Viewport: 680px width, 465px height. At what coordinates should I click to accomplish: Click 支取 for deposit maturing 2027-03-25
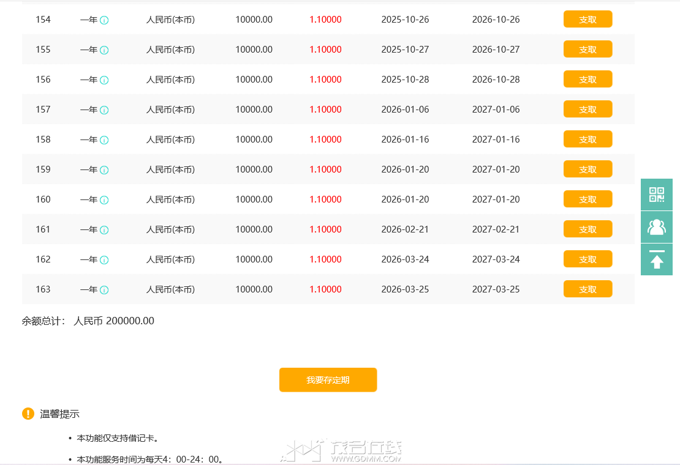point(587,289)
